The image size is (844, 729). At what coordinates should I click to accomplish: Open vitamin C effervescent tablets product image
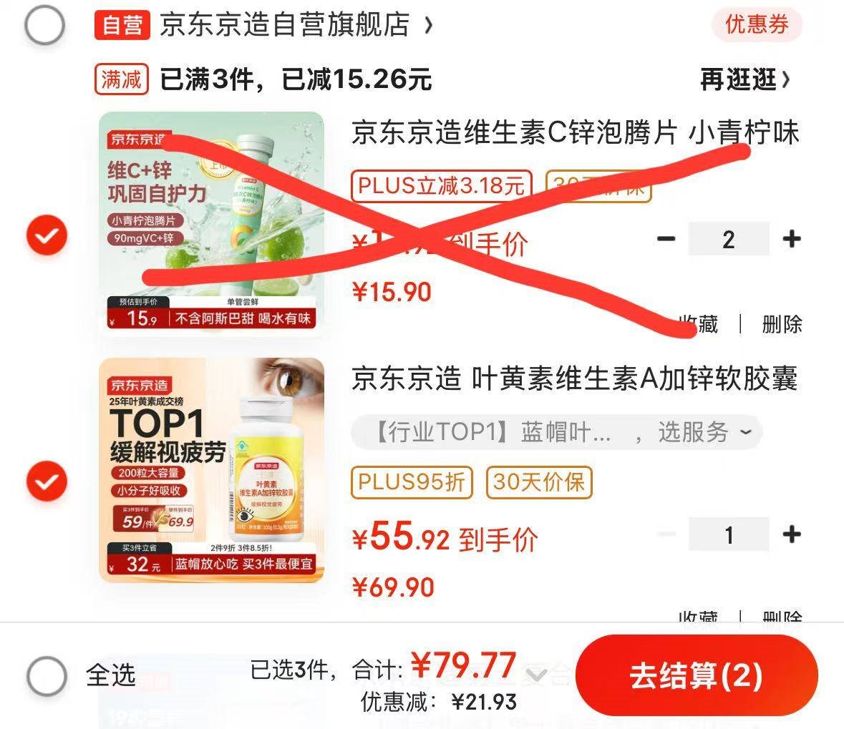point(212,224)
